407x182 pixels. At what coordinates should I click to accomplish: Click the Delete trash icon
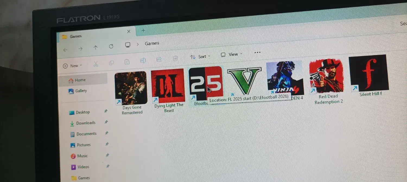[x=176, y=58]
